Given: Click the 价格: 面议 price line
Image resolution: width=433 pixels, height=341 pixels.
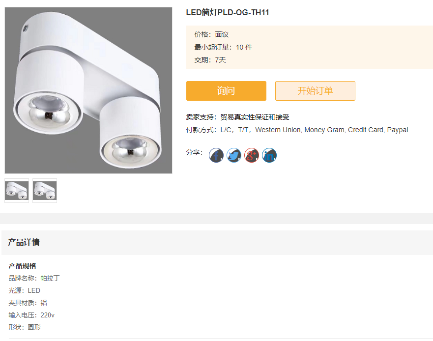Looking at the screenshot, I should pos(211,34).
